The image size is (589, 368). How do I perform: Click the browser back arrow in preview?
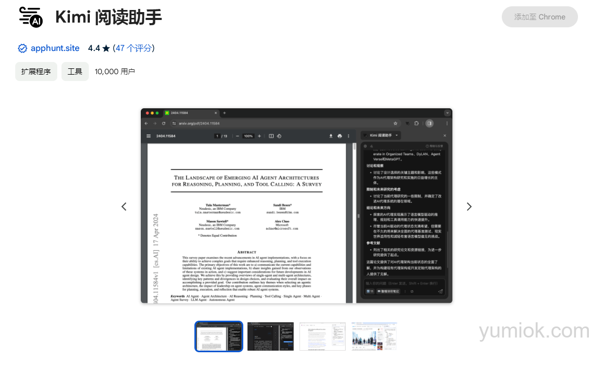(x=146, y=124)
